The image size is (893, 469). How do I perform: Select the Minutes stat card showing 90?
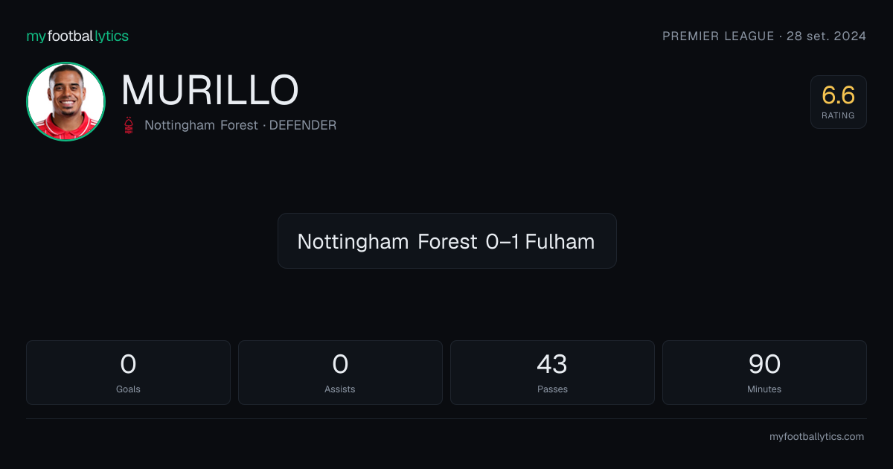click(x=764, y=372)
